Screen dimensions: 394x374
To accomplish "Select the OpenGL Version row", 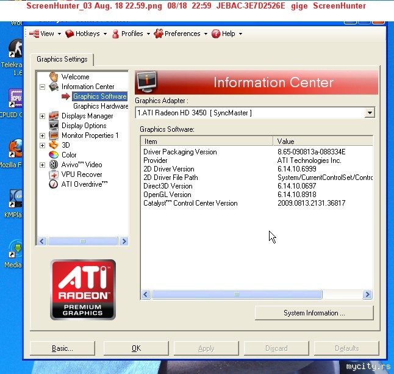I will 257,195.
